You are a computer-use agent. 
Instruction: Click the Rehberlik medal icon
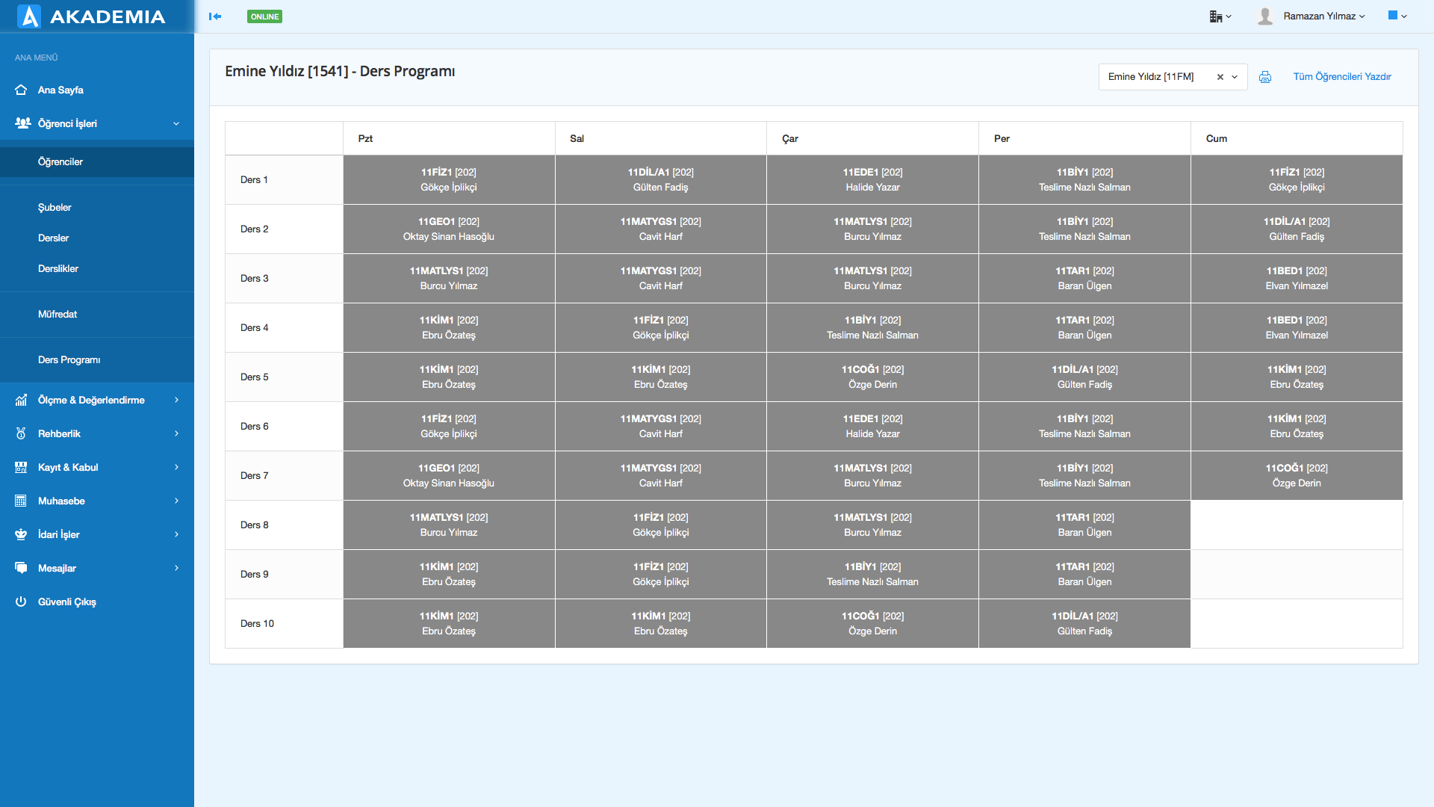click(21, 433)
